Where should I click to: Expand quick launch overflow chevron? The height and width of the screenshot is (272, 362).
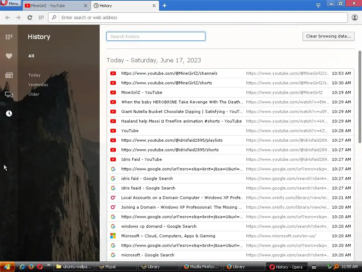tap(48, 265)
